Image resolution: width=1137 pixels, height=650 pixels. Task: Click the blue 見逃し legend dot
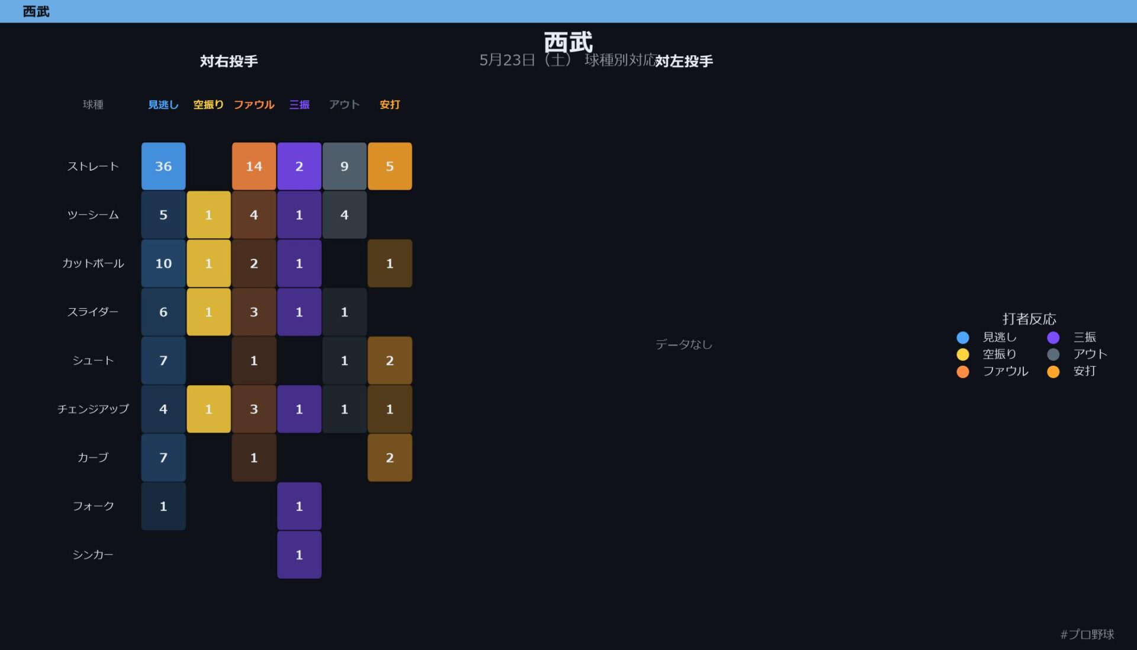coord(963,337)
